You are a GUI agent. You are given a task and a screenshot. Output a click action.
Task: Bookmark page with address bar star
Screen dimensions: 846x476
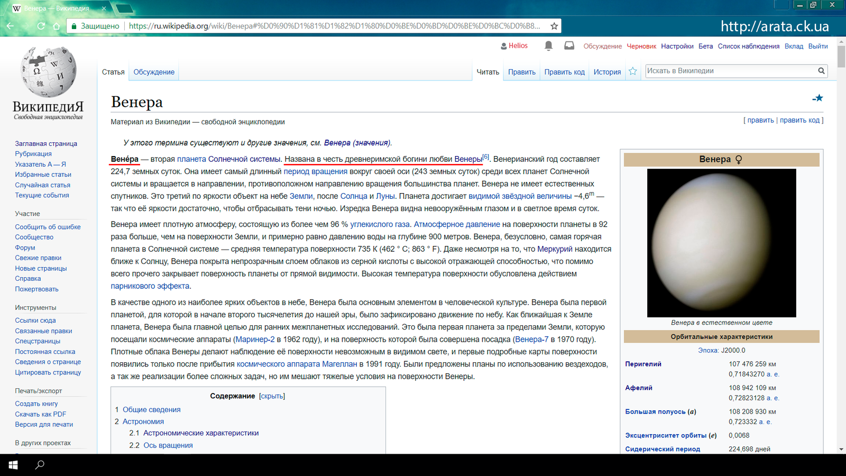[554, 26]
